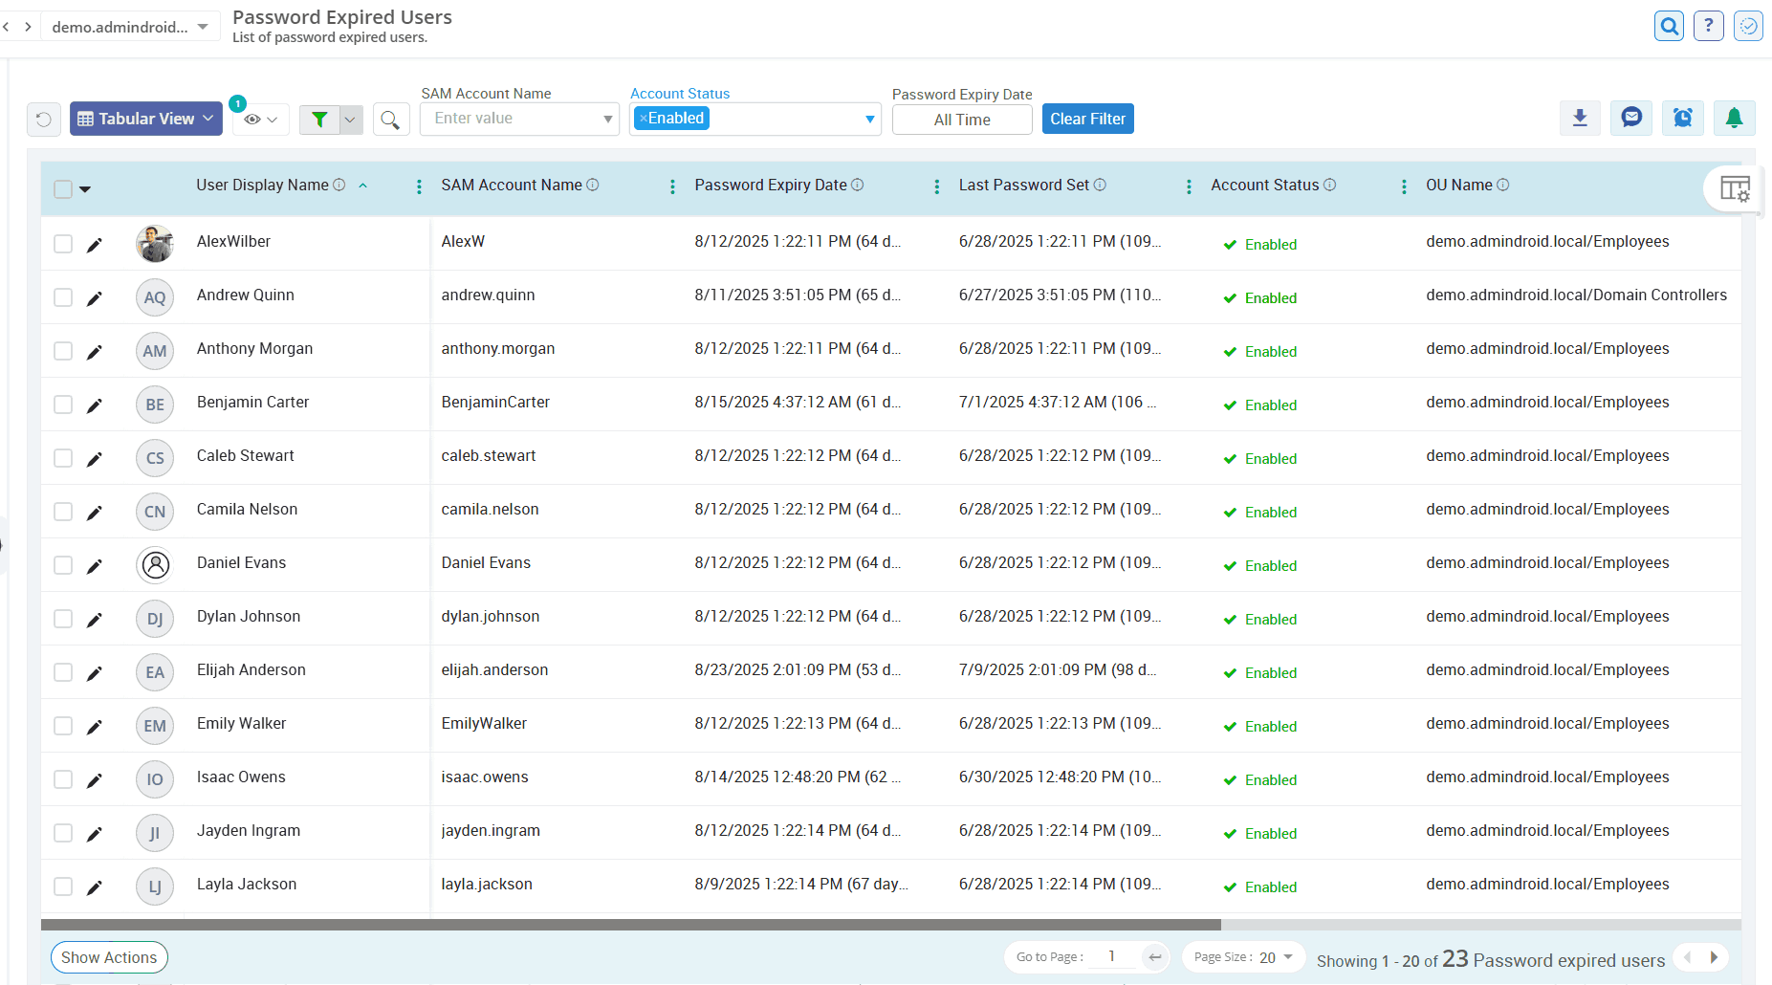Click the edit pencil on AlexWilber's row

click(x=95, y=244)
